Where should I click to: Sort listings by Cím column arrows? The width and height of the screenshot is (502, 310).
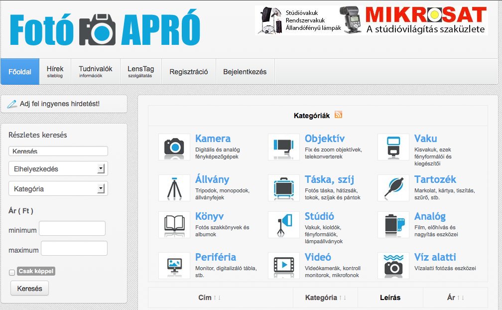tap(217, 298)
